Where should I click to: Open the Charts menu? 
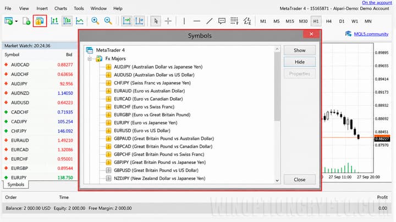[x=61, y=9]
